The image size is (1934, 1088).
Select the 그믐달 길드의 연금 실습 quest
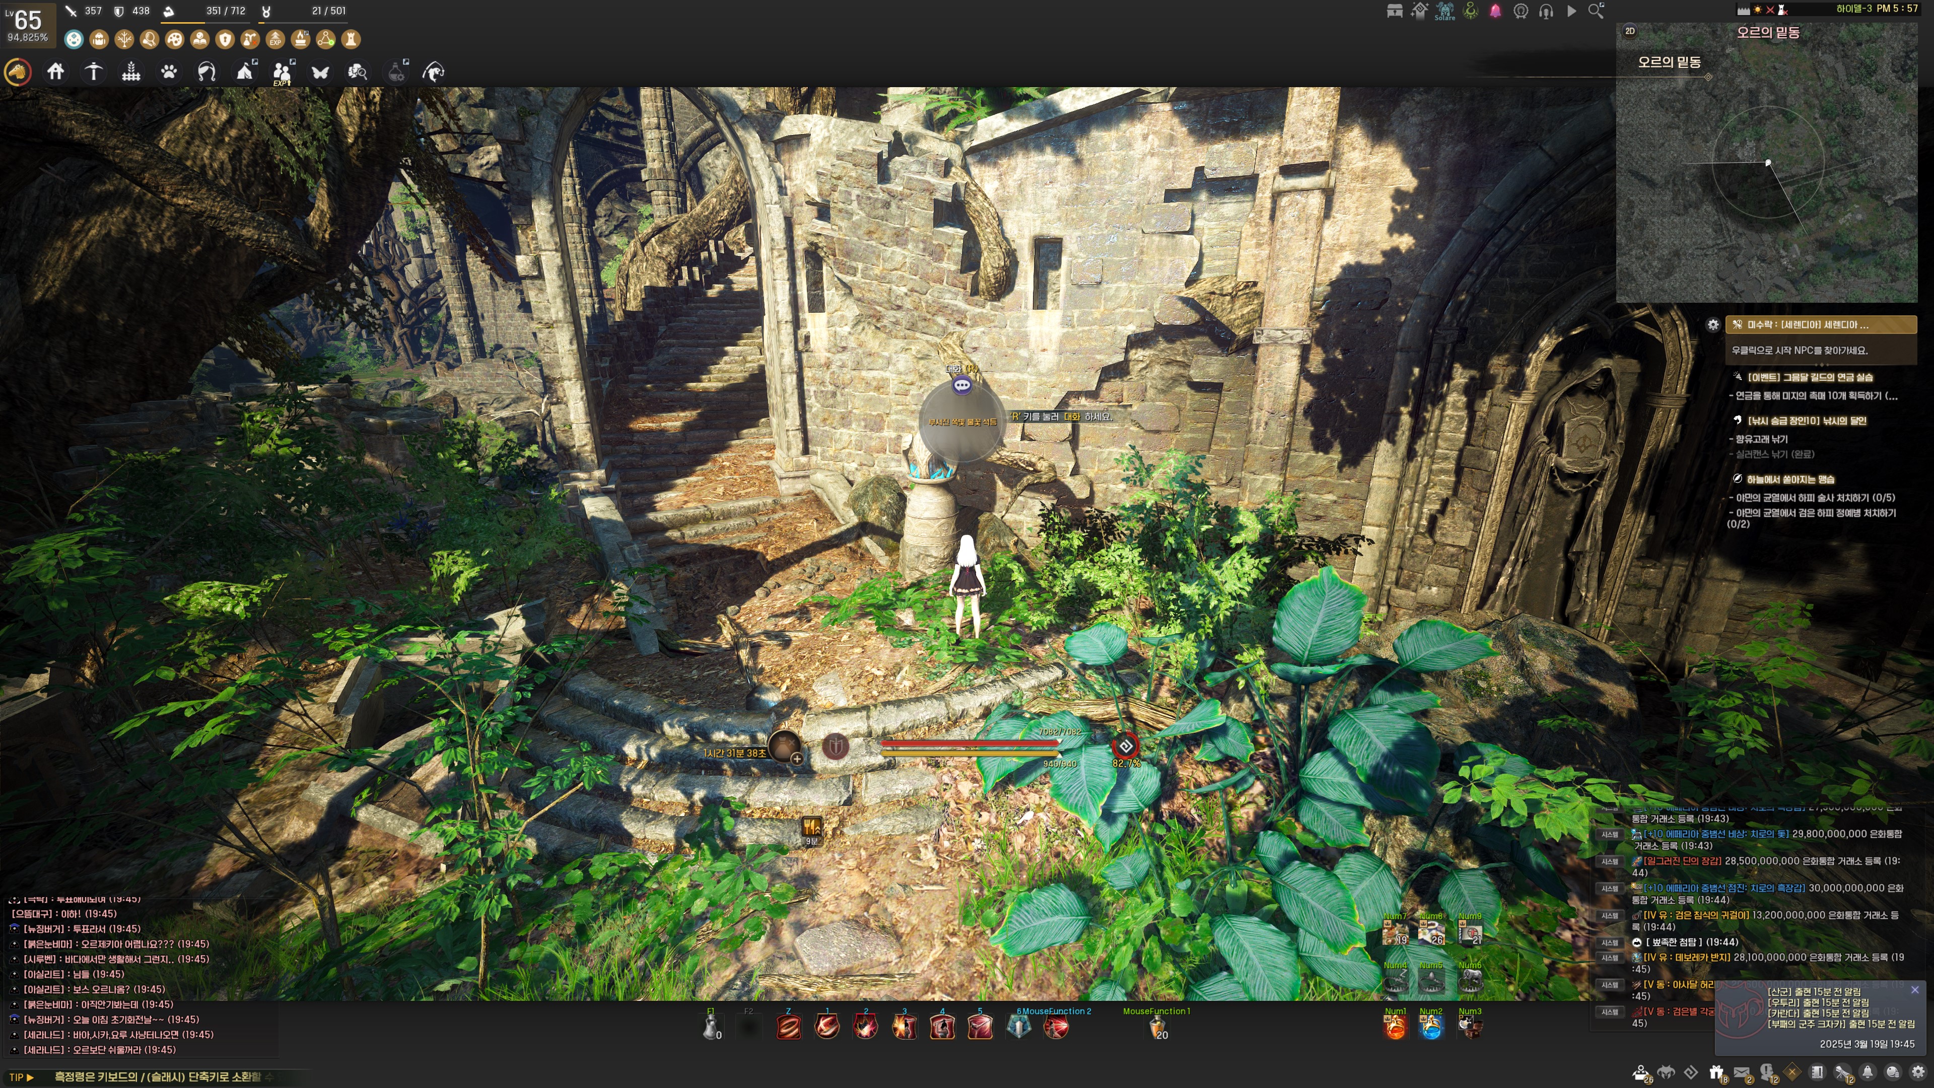click(x=1810, y=378)
